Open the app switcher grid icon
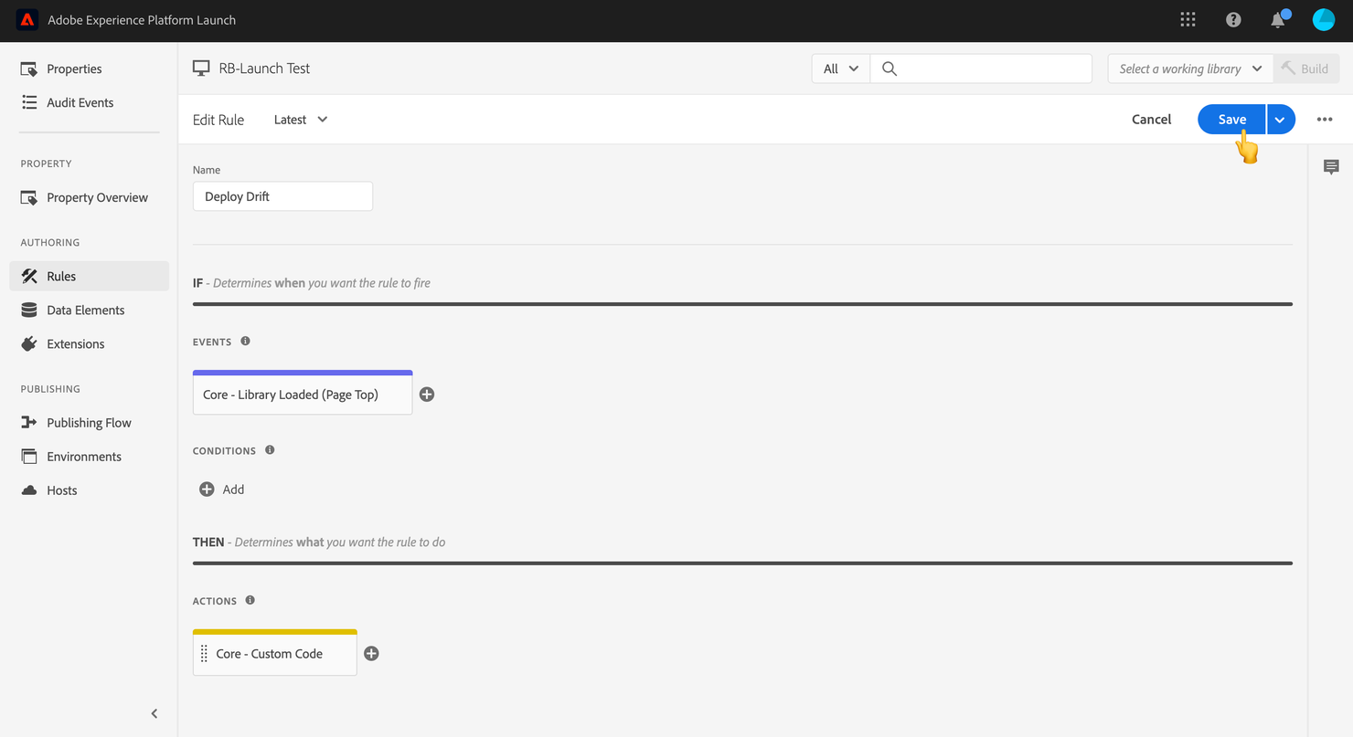Screen dimensions: 1353x737 [x=1188, y=20]
